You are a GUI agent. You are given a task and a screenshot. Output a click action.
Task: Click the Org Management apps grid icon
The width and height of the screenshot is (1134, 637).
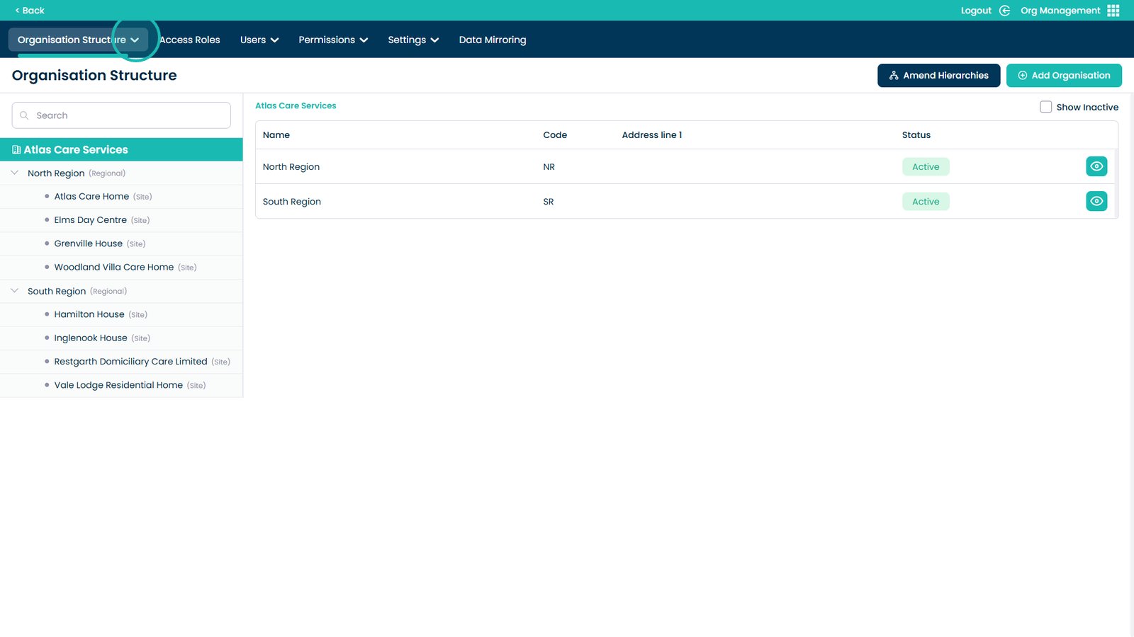click(x=1113, y=11)
